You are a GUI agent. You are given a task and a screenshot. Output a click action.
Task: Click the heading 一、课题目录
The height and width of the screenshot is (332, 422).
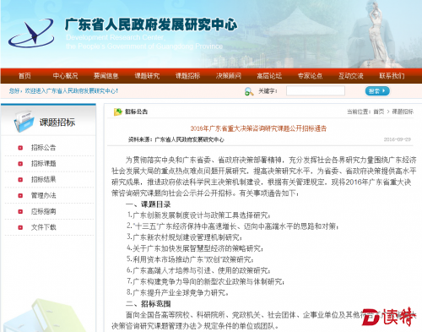point(149,204)
